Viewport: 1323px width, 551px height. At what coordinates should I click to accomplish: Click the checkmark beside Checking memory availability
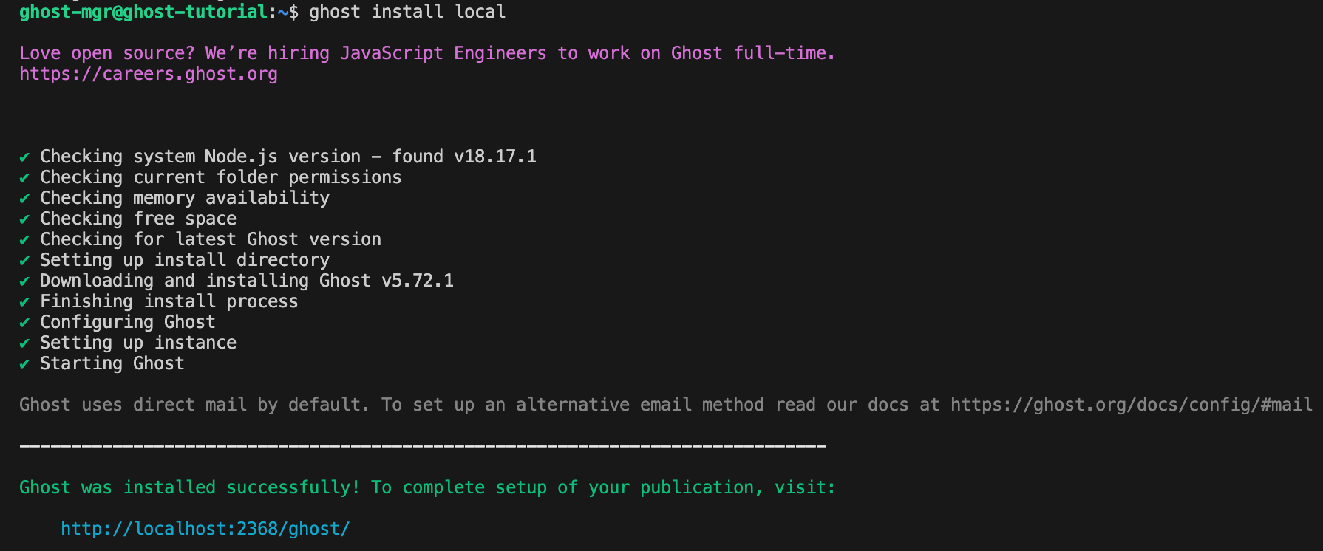(x=24, y=199)
